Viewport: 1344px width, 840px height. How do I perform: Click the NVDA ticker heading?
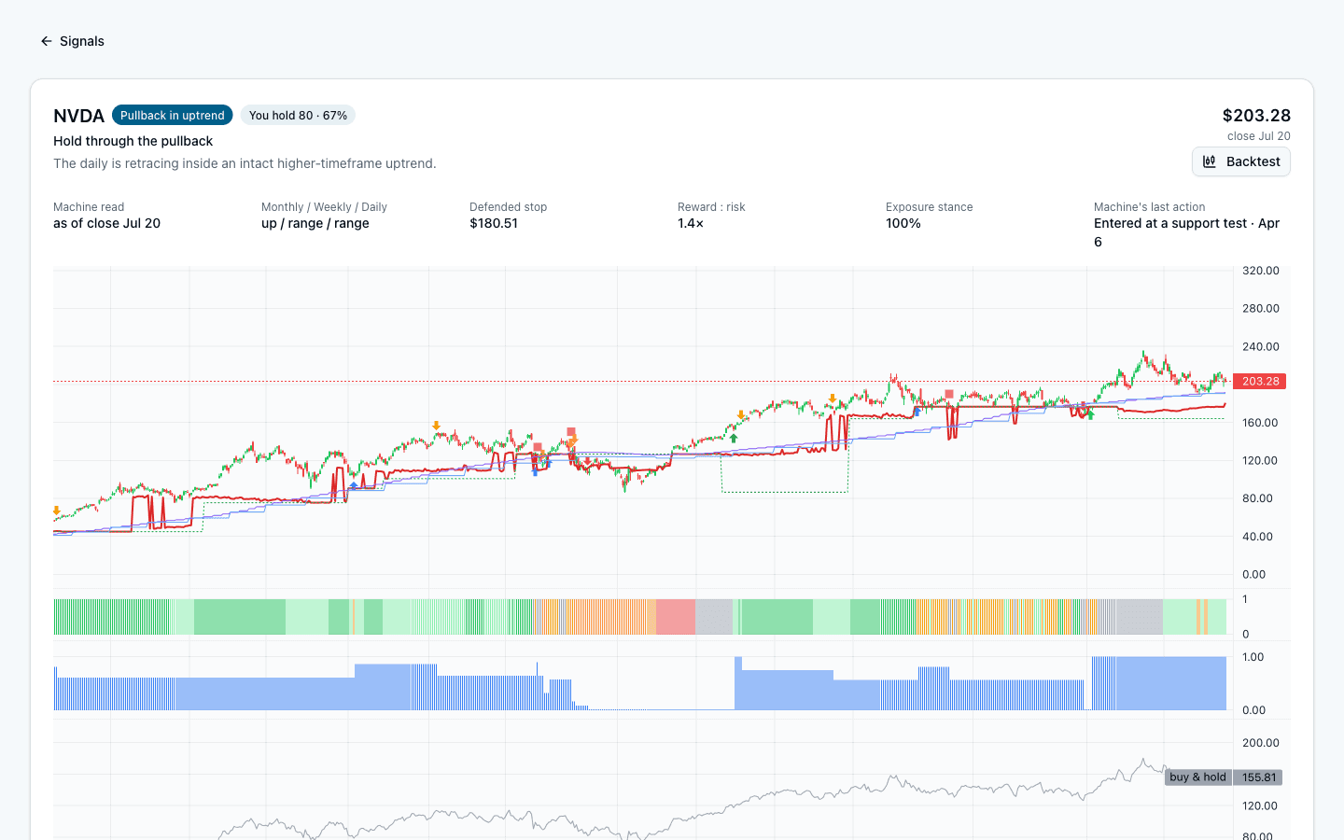(x=78, y=116)
